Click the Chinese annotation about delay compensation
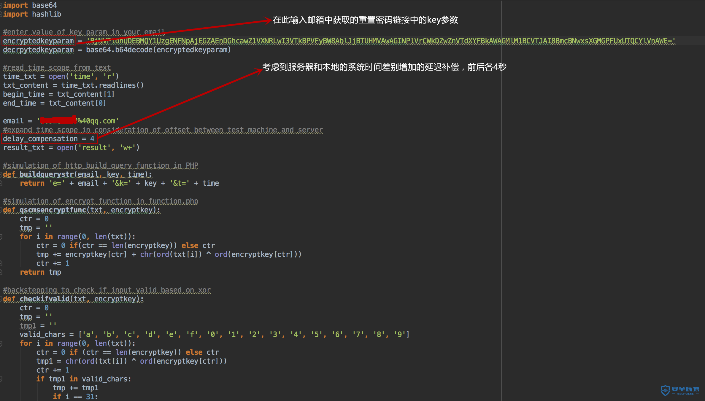The image size is (705, 401). [x=384, y=67]
